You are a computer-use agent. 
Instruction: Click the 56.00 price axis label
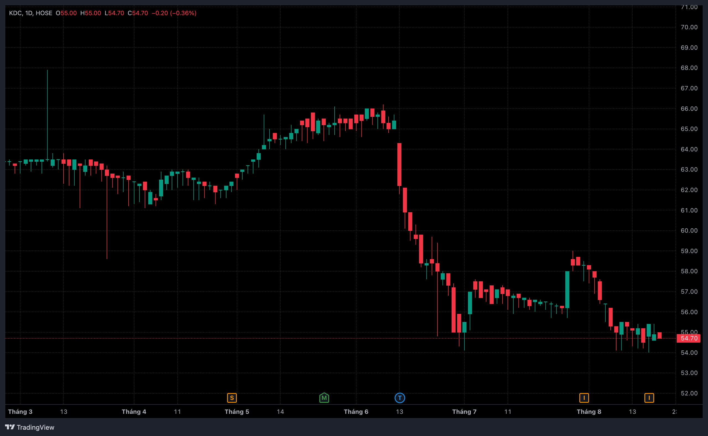(689, 312)
